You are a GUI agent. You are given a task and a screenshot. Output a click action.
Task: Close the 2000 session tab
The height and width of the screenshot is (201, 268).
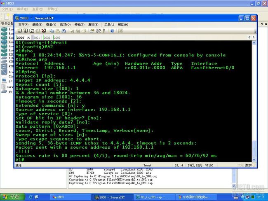(28, 37)
